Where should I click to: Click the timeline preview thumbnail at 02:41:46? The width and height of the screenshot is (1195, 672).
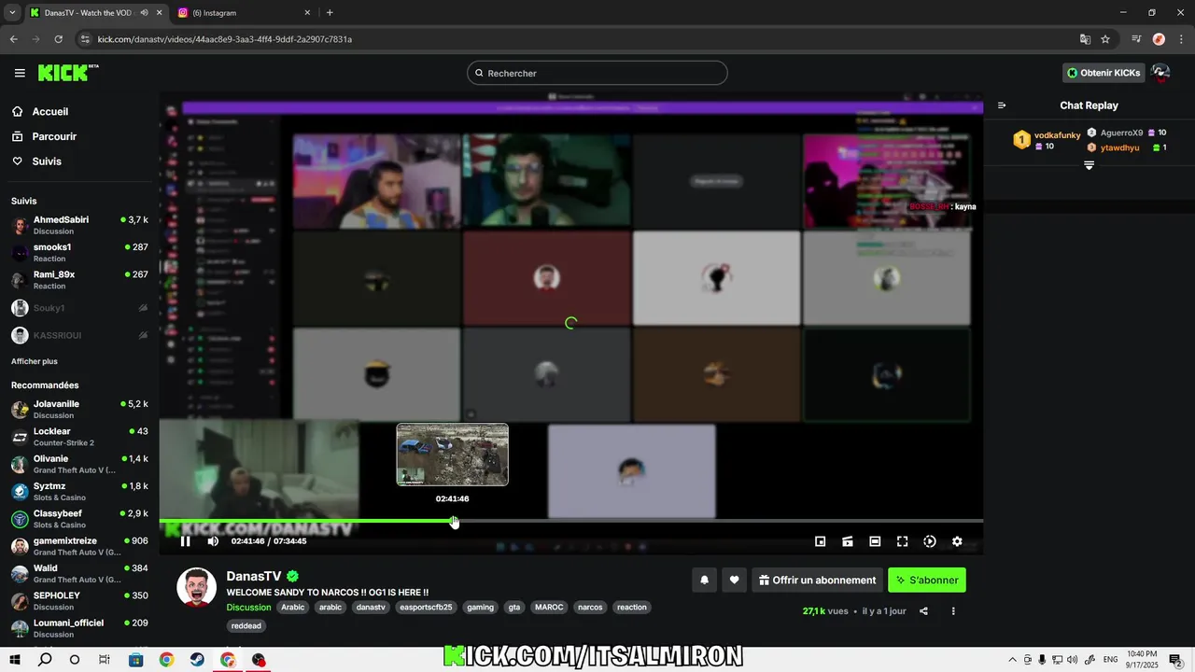[453, 455]
